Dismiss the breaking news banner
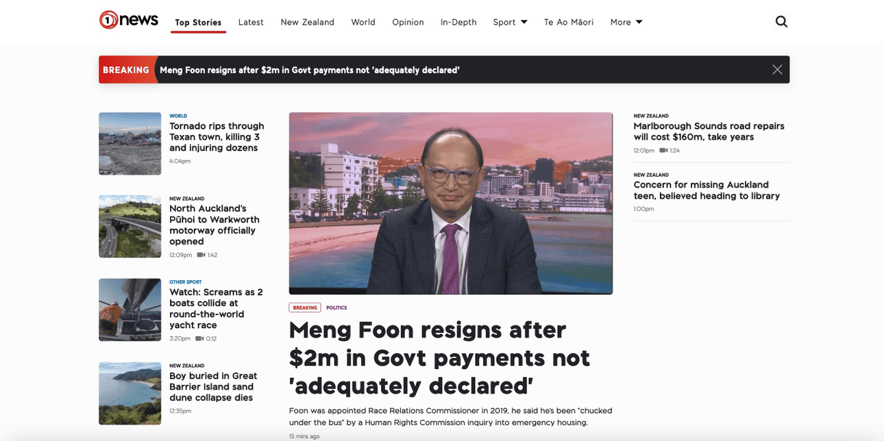The height and width of the screenshot is (441, 884). click(x=777, y=70)
